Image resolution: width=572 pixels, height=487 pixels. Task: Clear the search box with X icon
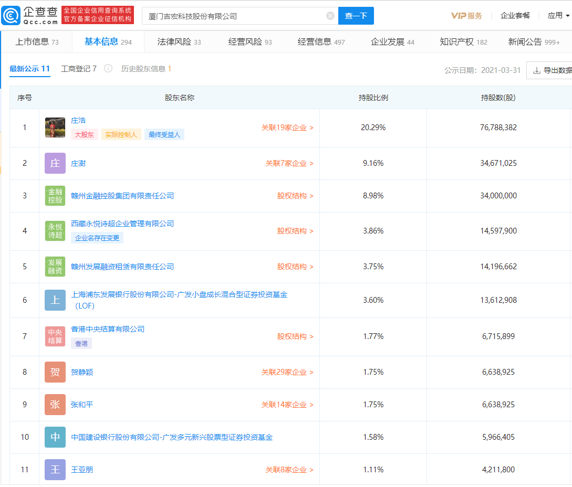[330, 16]
